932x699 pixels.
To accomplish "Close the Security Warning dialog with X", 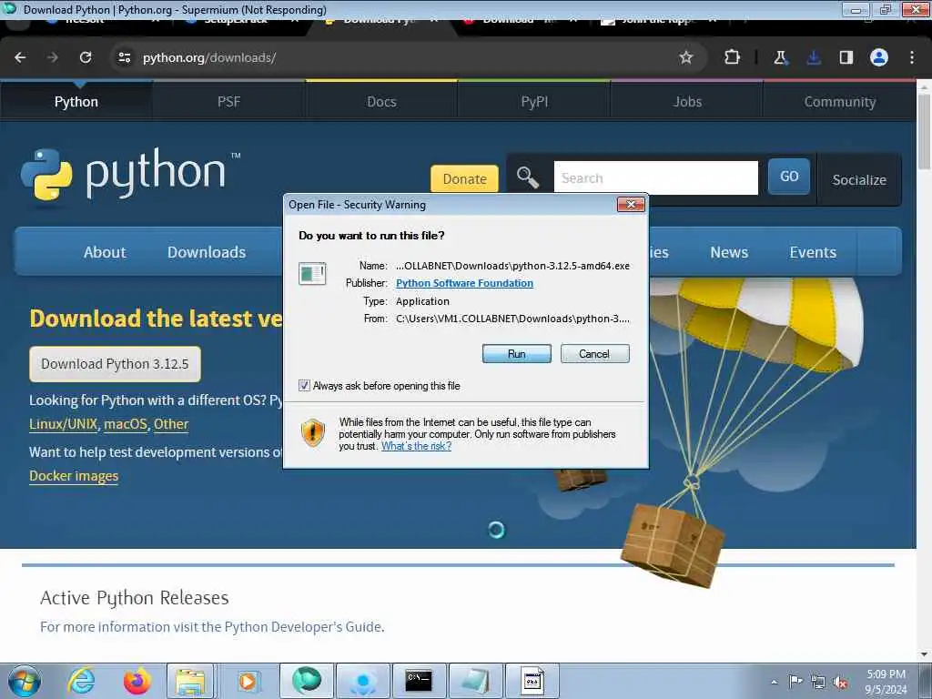I will [x=631, y=205].
